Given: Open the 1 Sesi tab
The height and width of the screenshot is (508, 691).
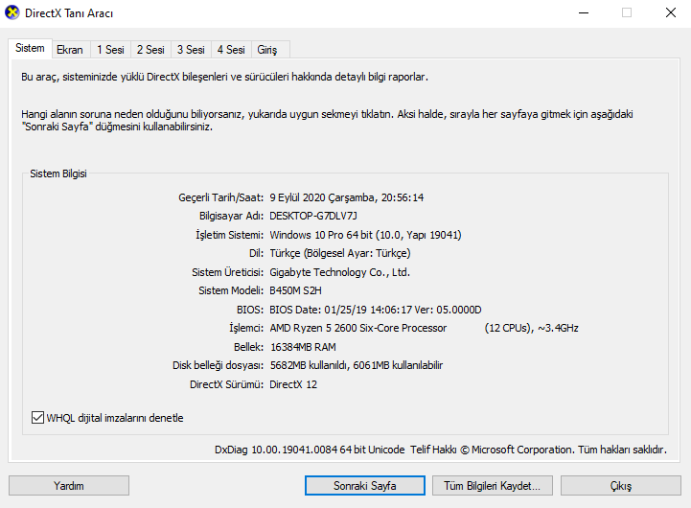Looking at the screenshot, I should tap(110, 50).
